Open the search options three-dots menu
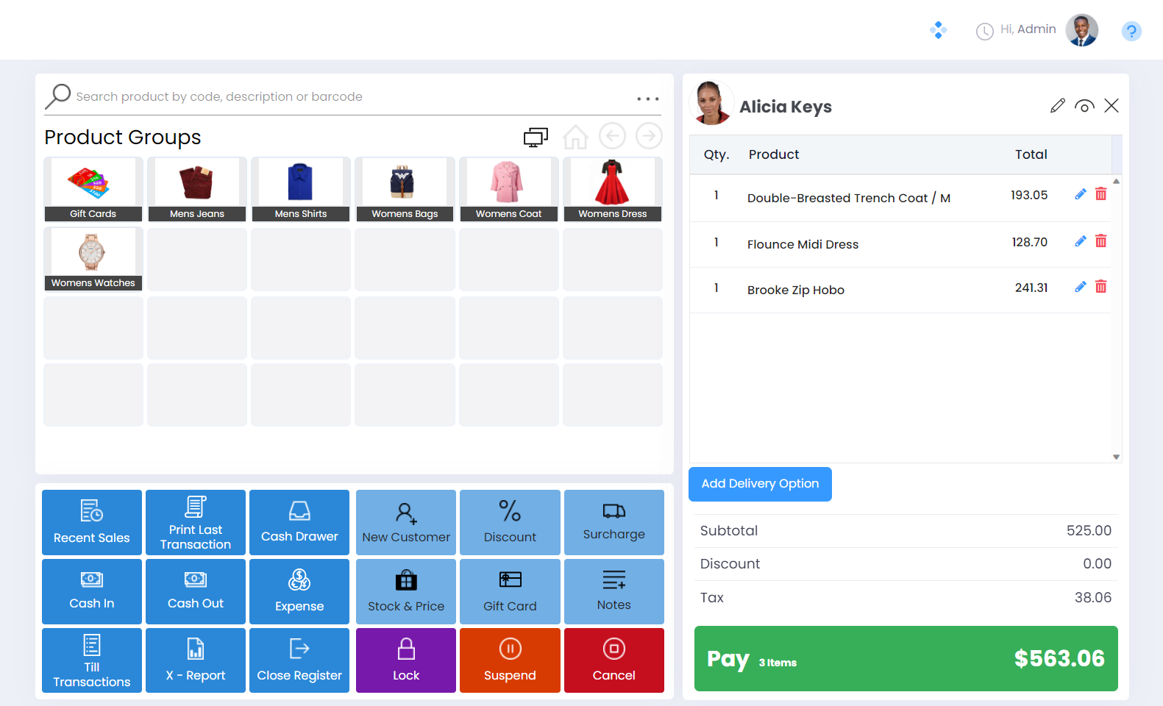The image size is (1163, 706). (647, 99)
